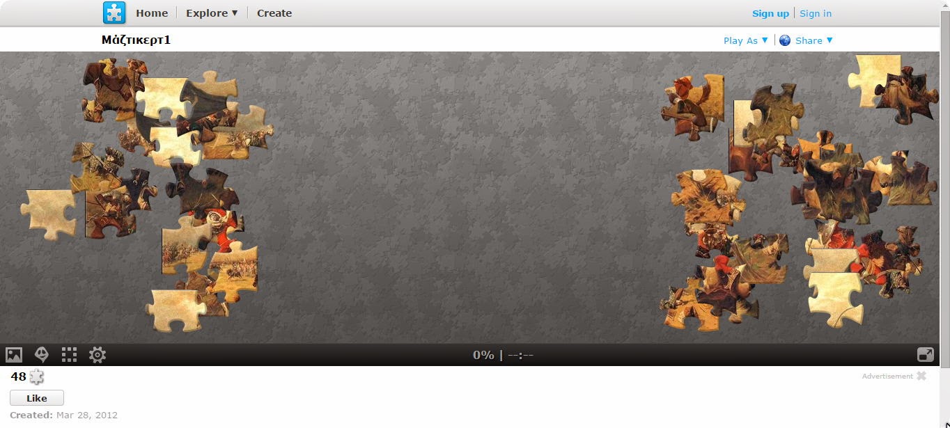950x428 pixels.
Task: Open puzzle settings gear
Action: click(98, 355)
